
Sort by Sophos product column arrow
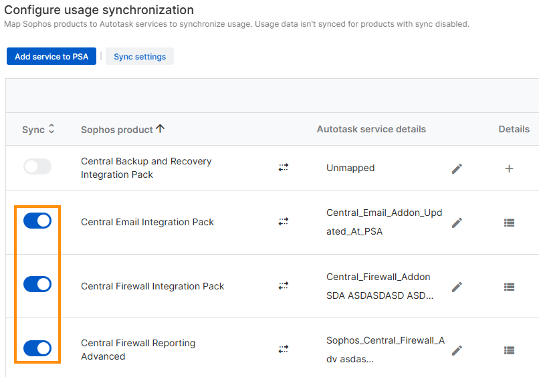coord(160,129)
